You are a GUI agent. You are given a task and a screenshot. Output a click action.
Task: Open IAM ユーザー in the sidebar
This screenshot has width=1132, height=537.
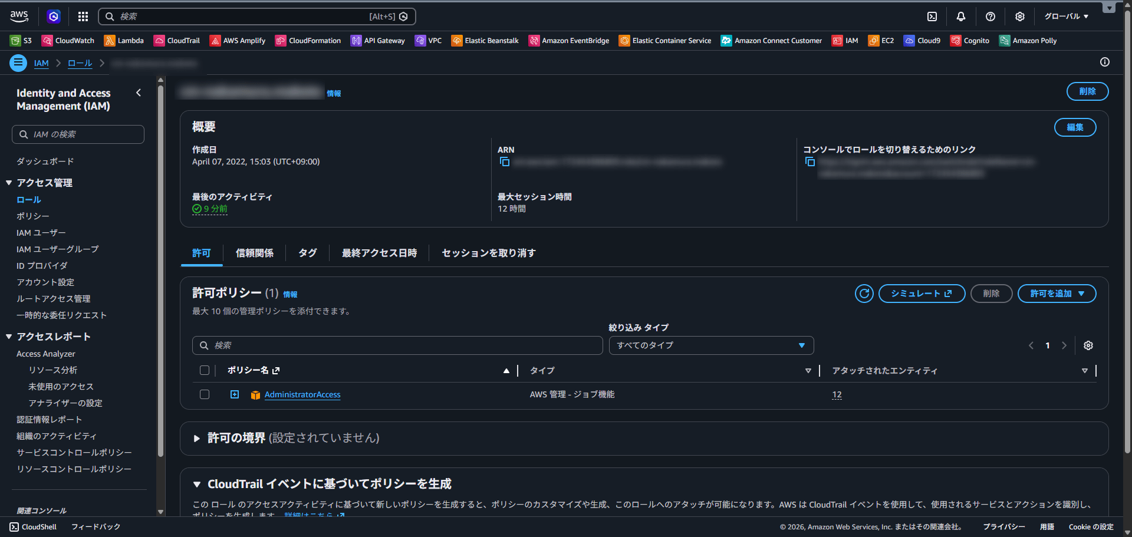(41, 233)
